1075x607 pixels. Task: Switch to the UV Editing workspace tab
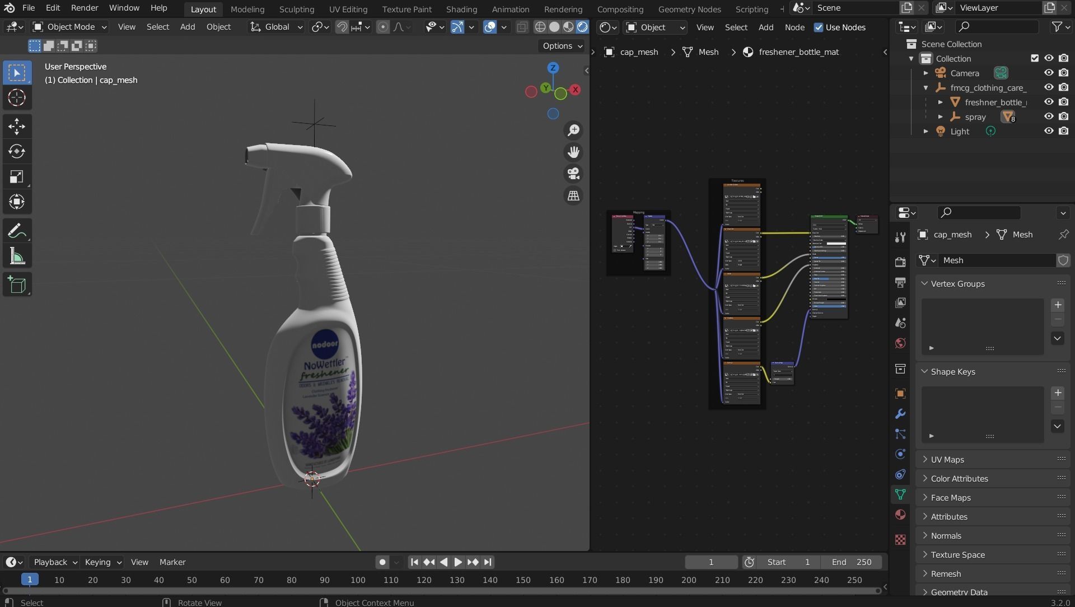pyautogui.click(x=348, y=9)
